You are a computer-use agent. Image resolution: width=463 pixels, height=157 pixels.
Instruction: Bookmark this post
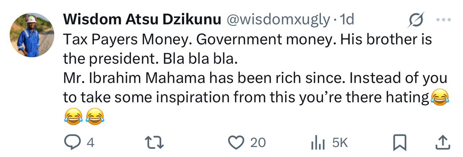point(400,143)
